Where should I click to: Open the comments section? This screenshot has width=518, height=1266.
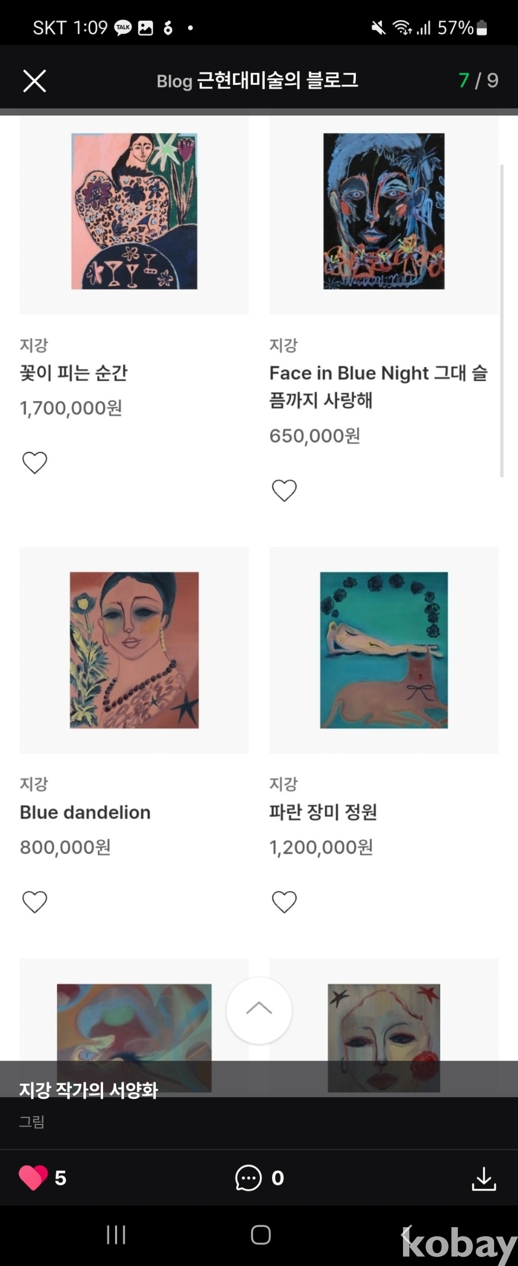click(249, 1178)
